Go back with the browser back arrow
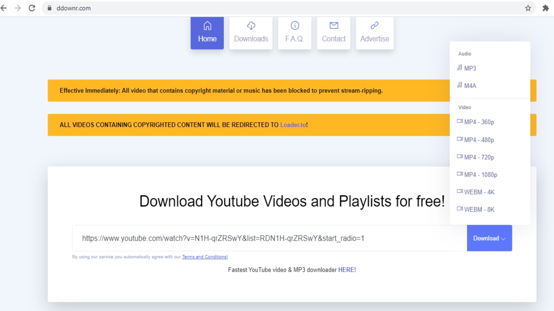Image resolution: width=554 pixels, height=311 pixels. pos(4,8)
